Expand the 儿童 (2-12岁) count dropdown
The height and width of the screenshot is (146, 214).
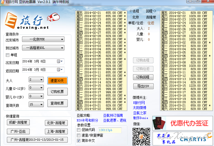(36, 87)
